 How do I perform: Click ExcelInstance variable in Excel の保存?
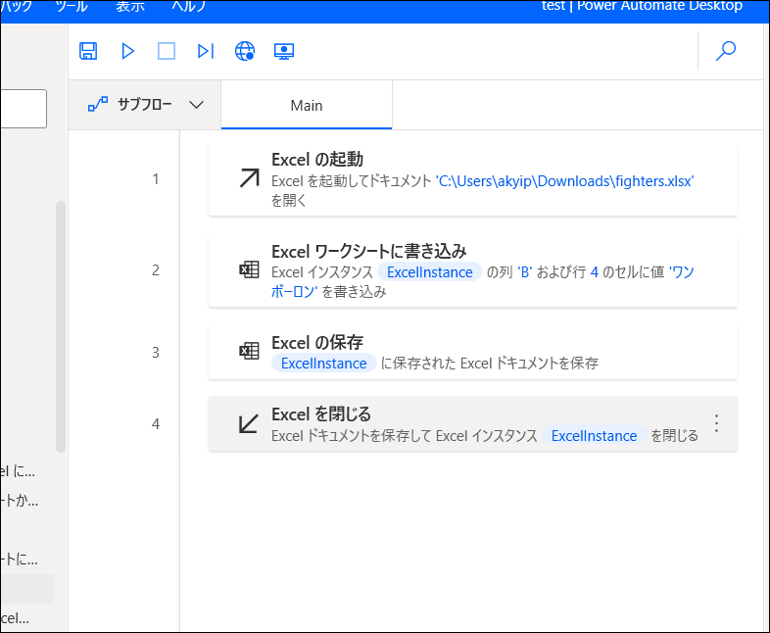click(x=323, y=364)
